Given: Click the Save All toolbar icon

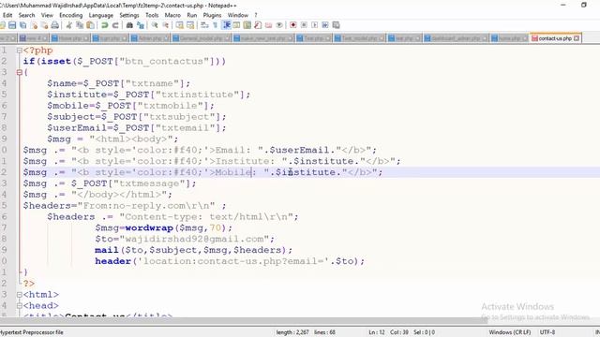Looking at the screenshot, I should 23,25.
